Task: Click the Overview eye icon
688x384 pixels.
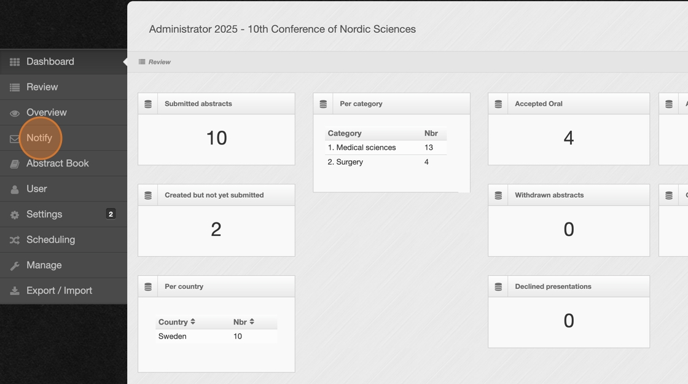Action: (15, 113)
